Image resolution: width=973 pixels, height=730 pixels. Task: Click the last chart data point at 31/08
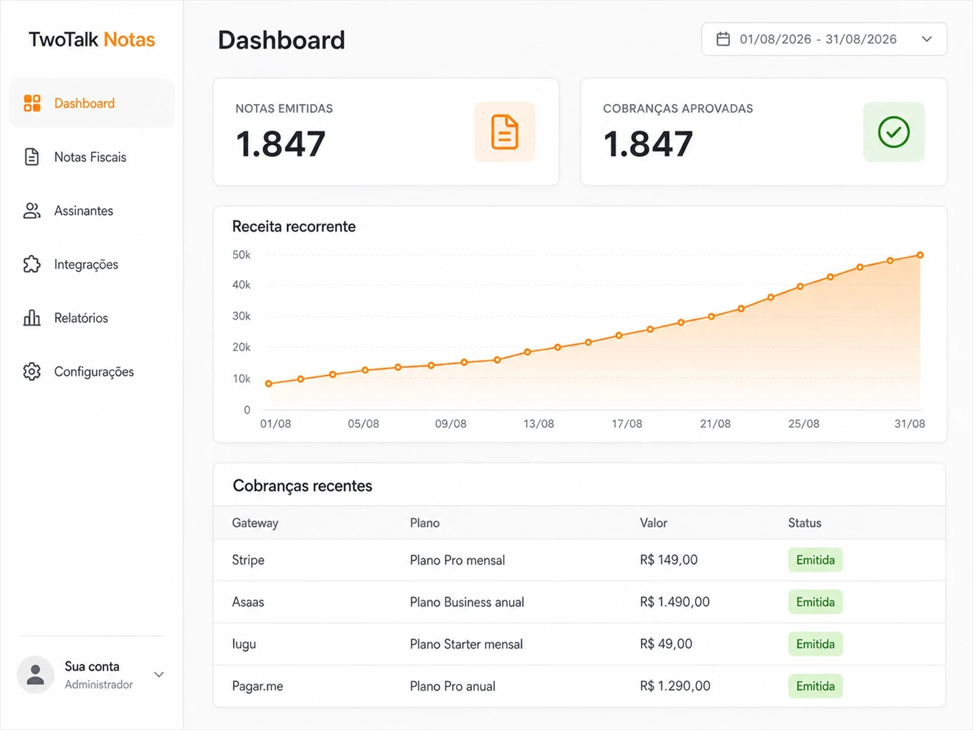tap(920, 255)
